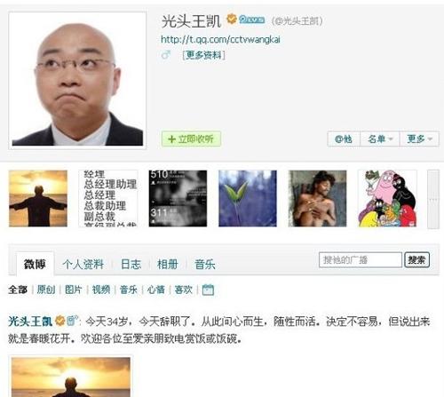Open the 相册 tab
This screenshot has width=444, height=397.
168,264
